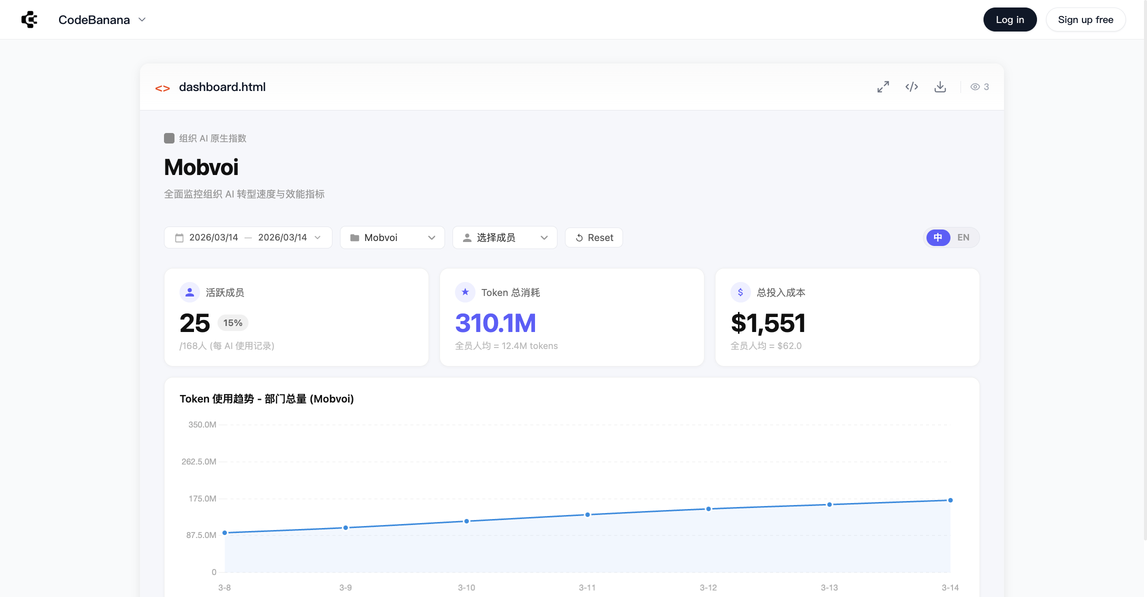Expand dashboard to fullscreen

(x=883, y=86)
